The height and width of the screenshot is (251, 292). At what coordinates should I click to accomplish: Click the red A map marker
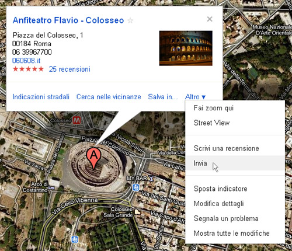click(x=93, y=158)
